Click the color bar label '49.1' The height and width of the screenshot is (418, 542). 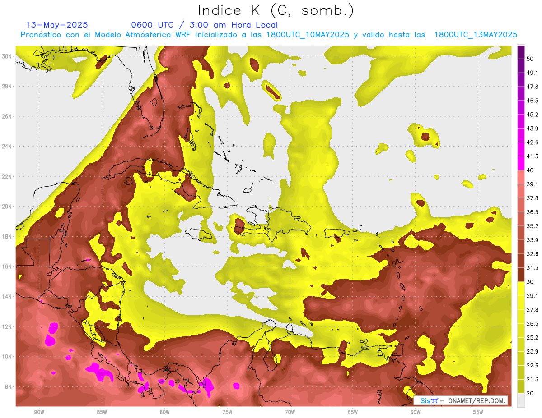click(x=533, y=73)
